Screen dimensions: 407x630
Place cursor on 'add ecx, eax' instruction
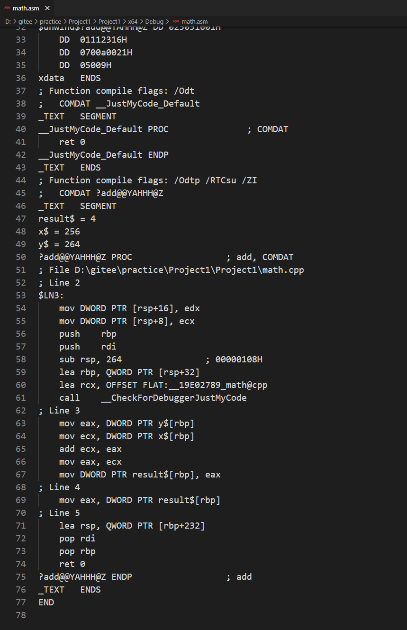tap(90, 449)
